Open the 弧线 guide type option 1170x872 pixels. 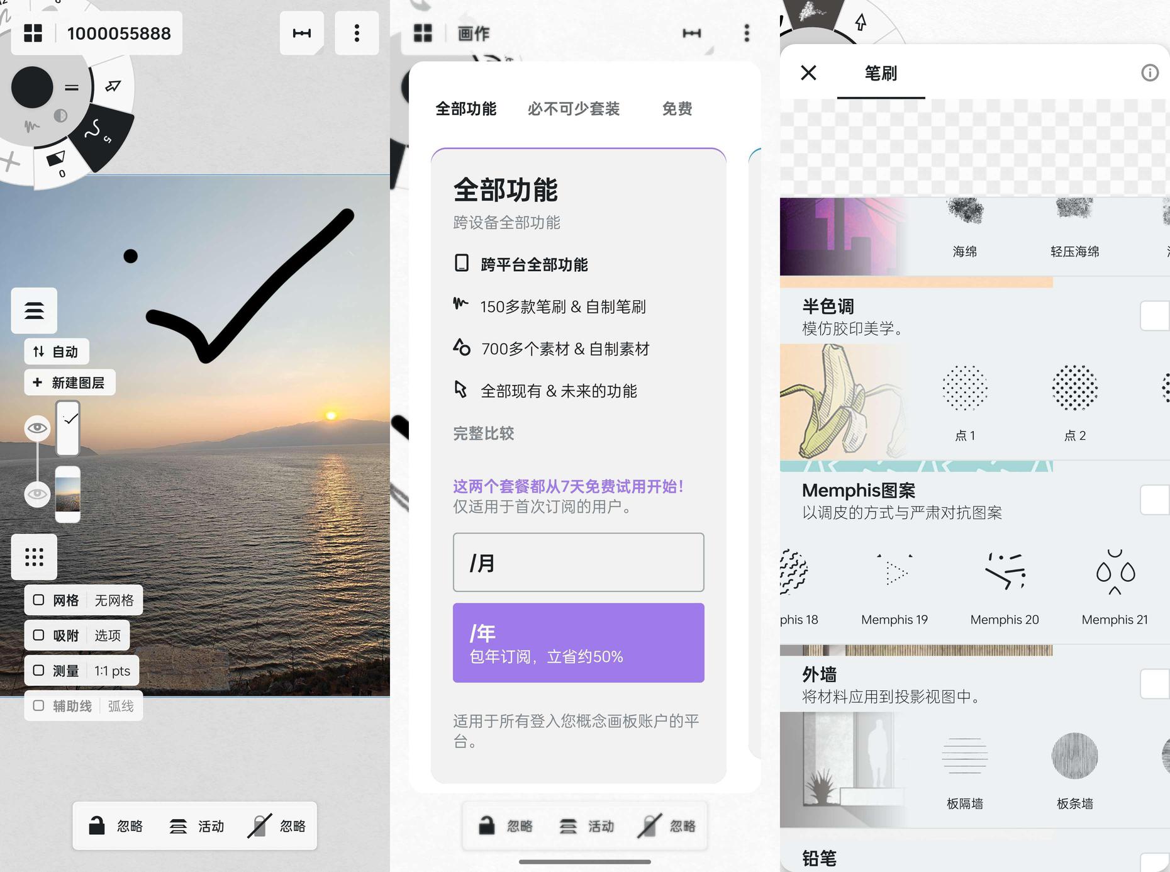pyautogui.click(x=121, y=706)
